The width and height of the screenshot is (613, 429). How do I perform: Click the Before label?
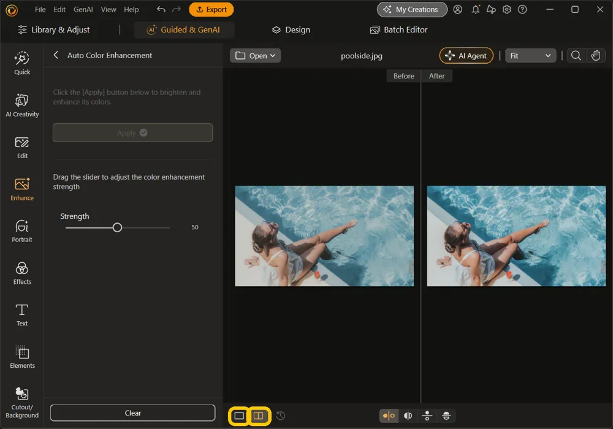pyautogui.click(x=403, y=76)
